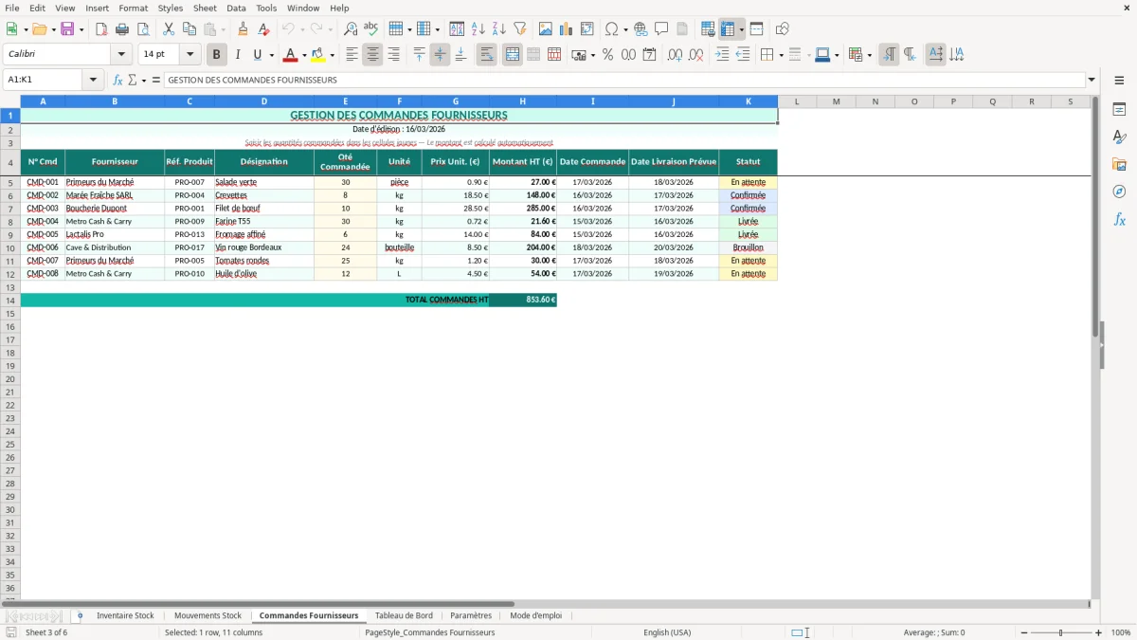1137x640 pixels.
Task: Toggle italic formatting
Action: tap(237, 55)
